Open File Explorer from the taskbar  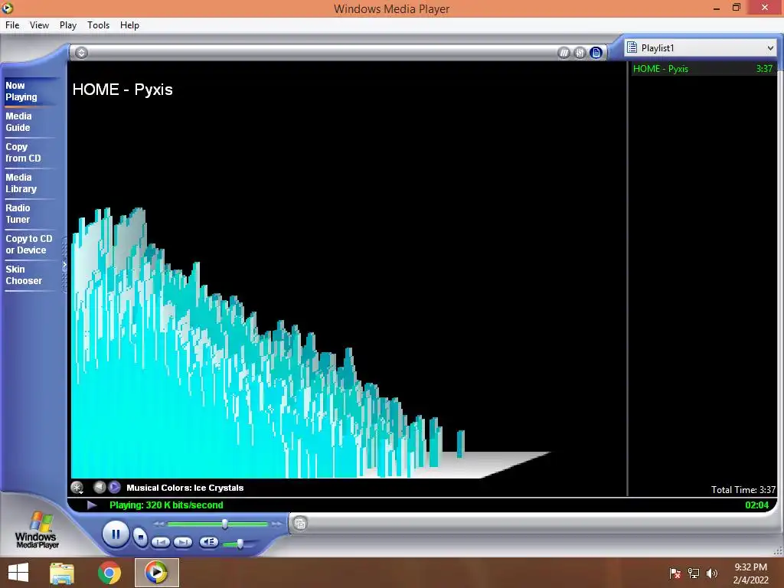(62, 573)
